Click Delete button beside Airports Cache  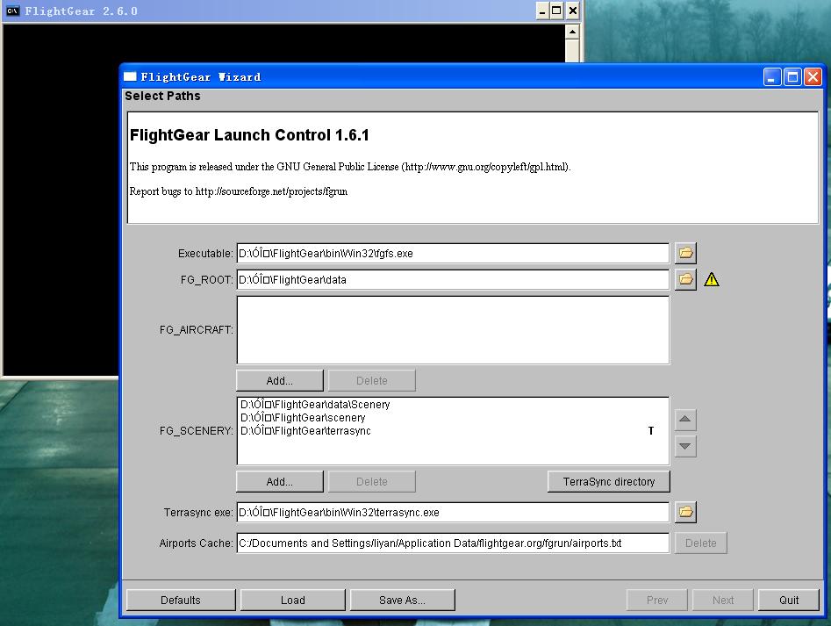700,543
